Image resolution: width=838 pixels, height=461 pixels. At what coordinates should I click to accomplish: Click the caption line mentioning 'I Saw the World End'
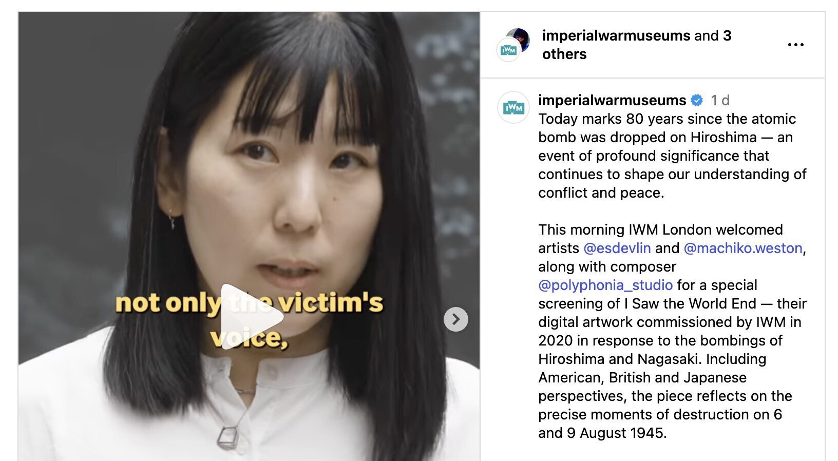(x=672, y=303)
